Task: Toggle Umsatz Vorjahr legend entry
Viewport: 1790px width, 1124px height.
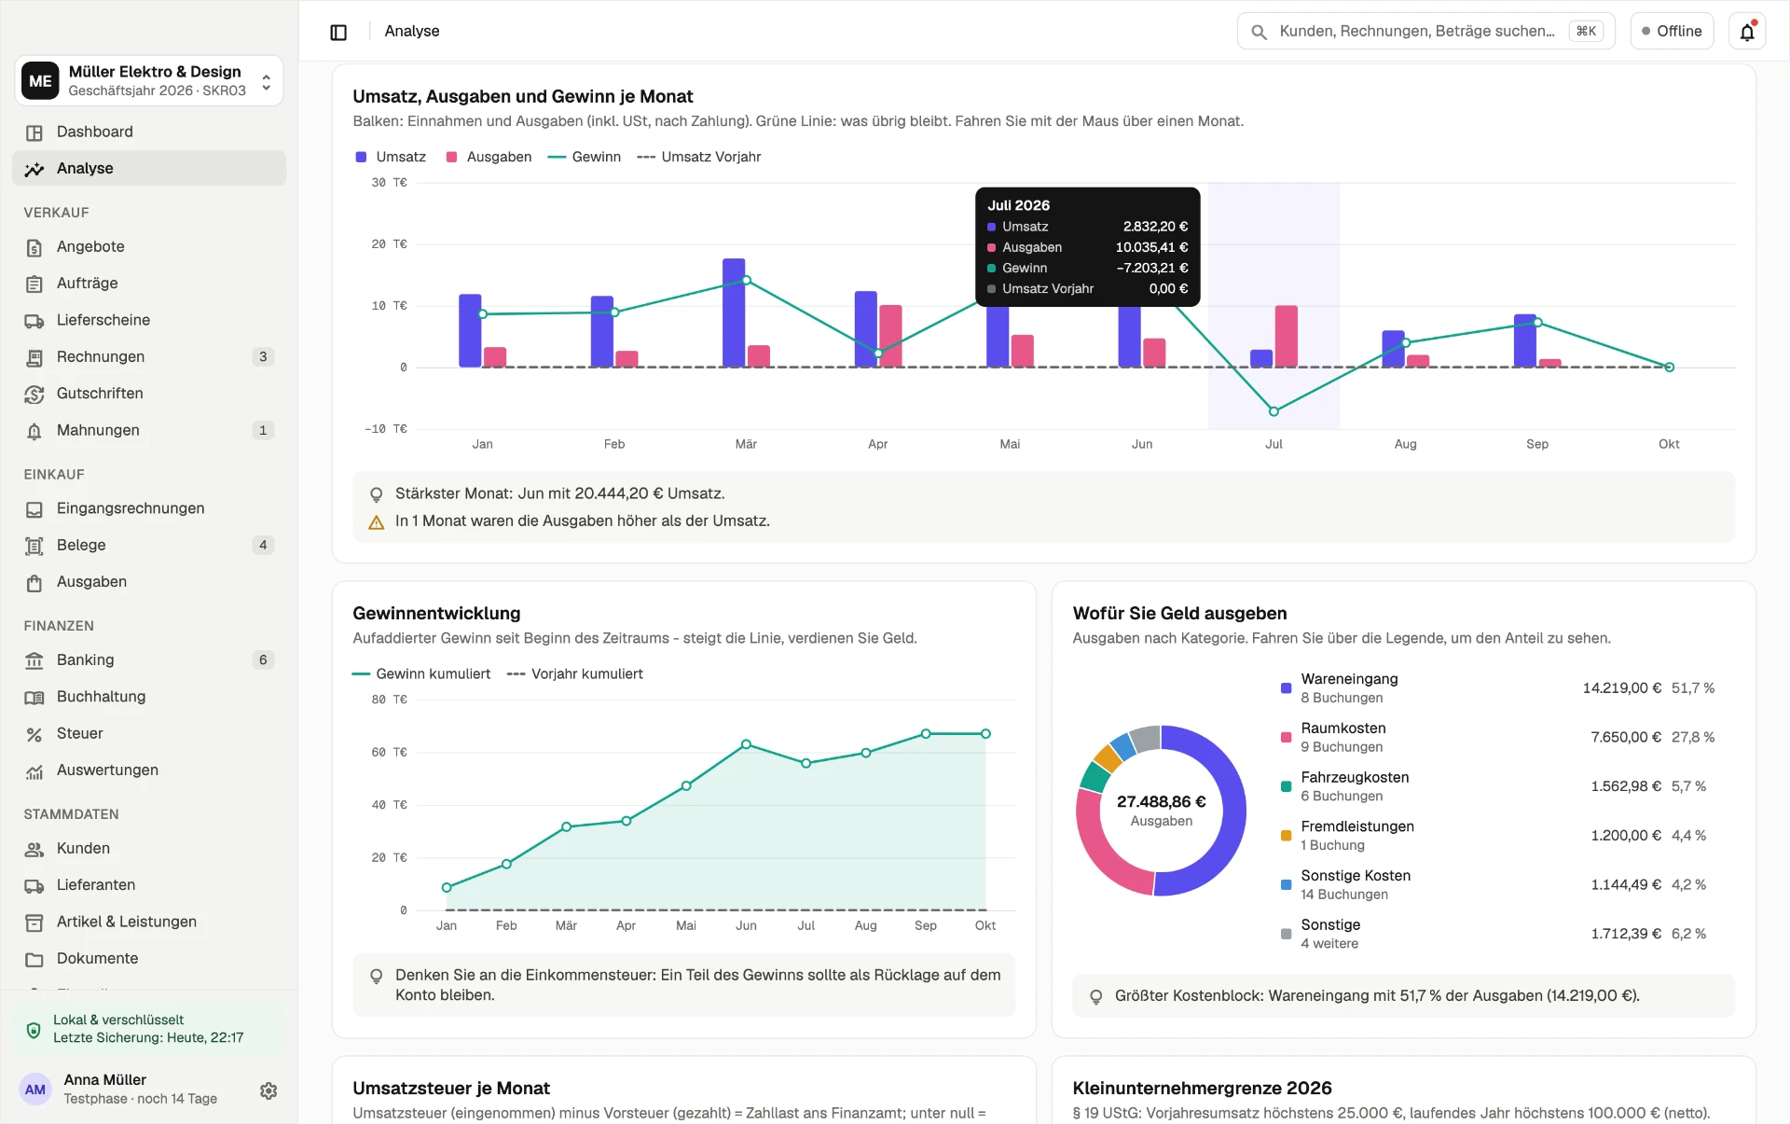Action: tap(699, 157)
